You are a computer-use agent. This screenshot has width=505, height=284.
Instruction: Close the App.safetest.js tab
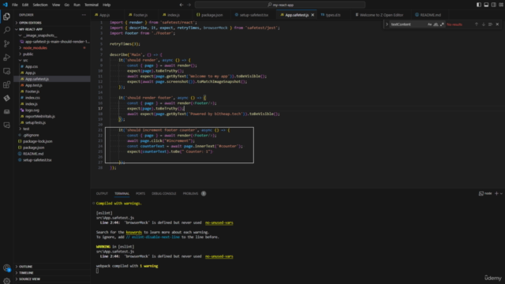[x=312, y=15]
